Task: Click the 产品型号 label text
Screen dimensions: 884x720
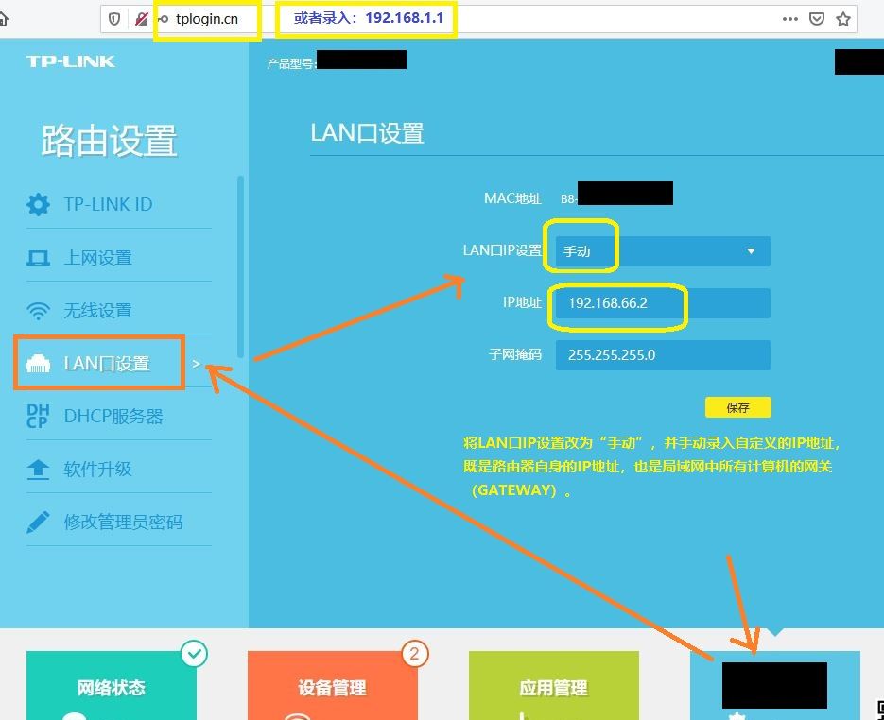Action: [292, 63]
